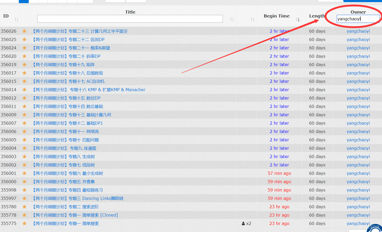Open contest 专题二 搜索进阶
Image resolution: width=382 pixels, height=232 pixels.
66,207
